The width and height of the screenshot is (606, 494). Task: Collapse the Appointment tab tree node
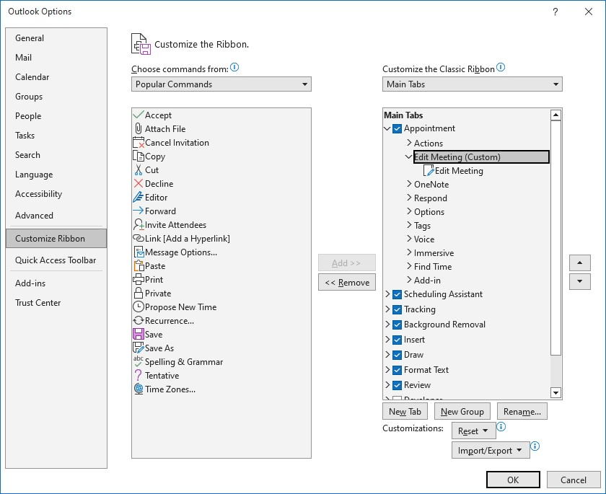pyautogui.click(x=387, y=128)
